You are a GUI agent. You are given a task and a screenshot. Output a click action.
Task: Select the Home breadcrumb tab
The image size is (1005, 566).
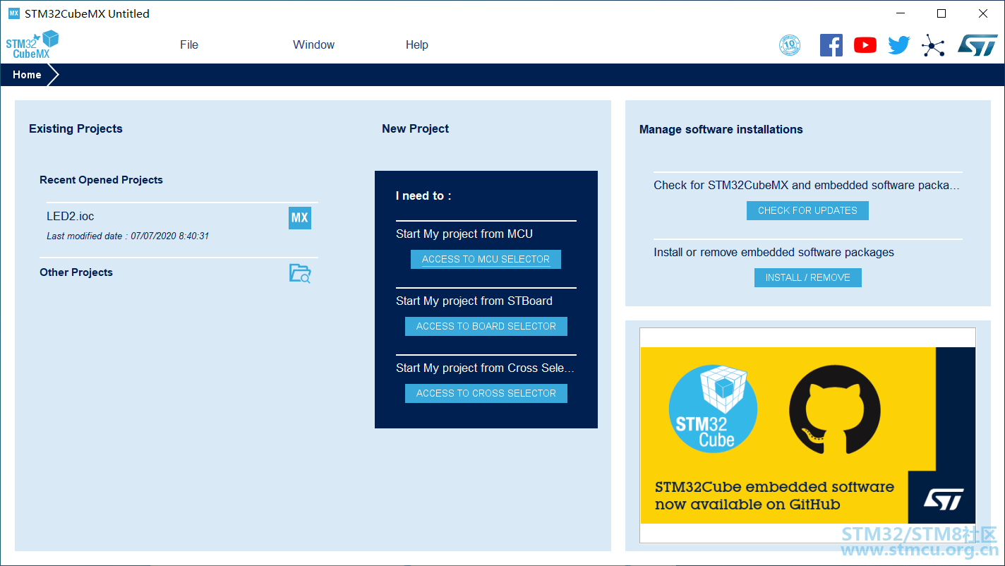coord(27,75)
